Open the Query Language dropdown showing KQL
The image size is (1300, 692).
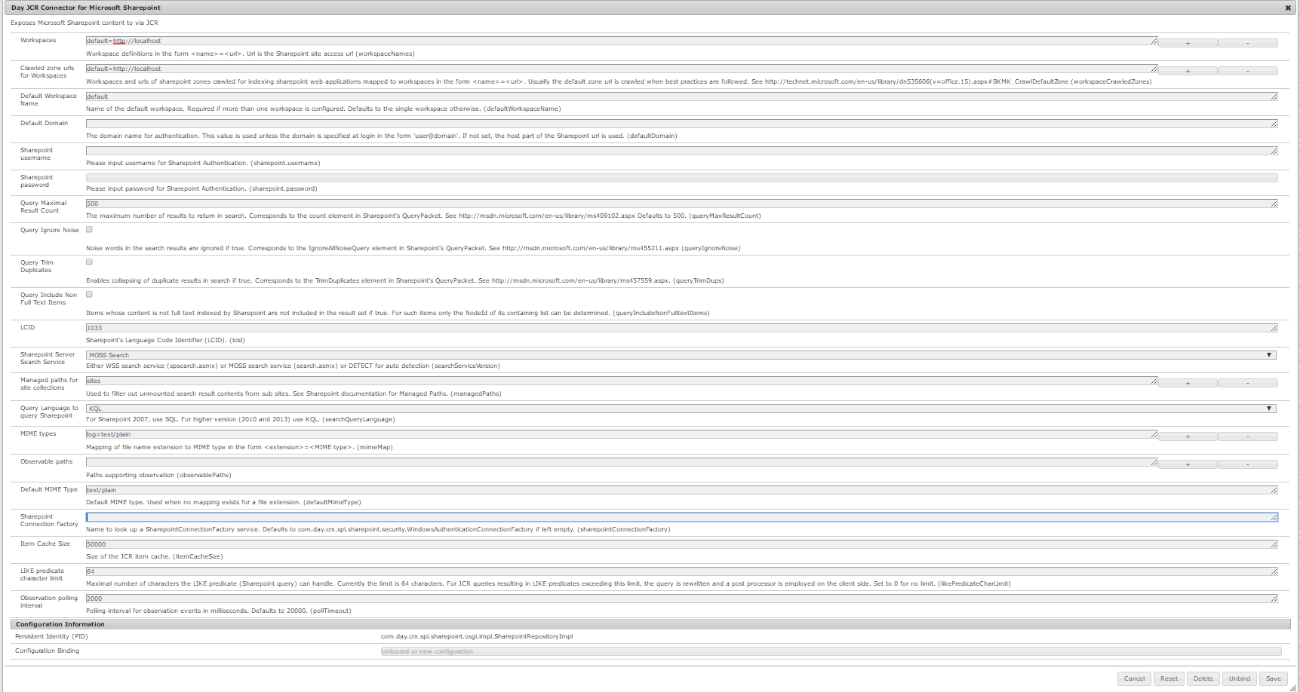tap(681, 409)
